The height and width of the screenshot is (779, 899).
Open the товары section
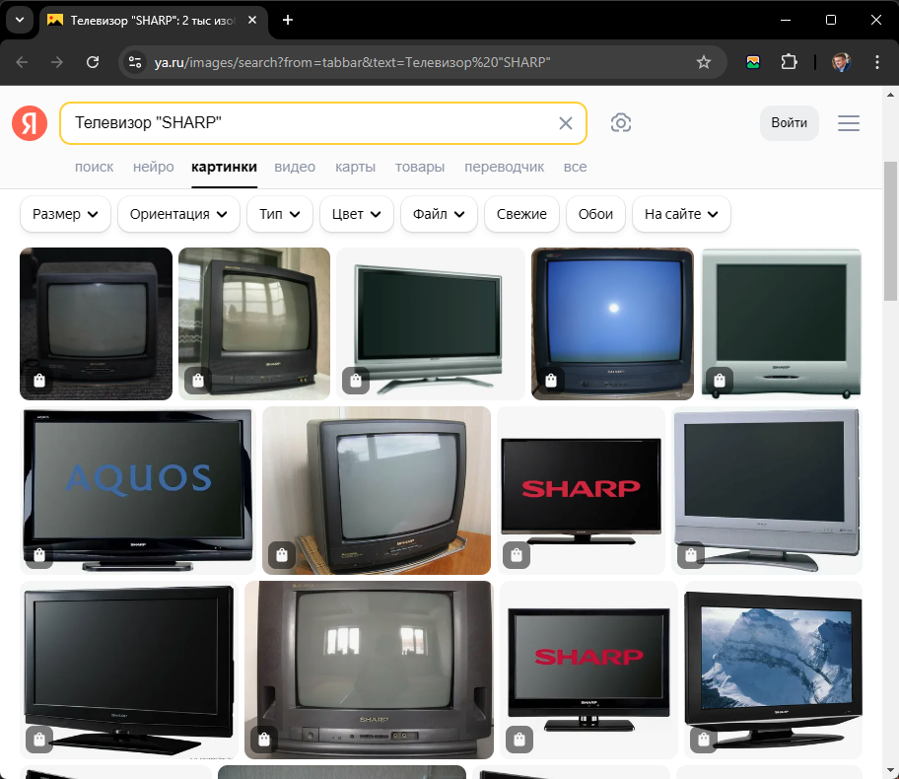(x=420, y=167)
